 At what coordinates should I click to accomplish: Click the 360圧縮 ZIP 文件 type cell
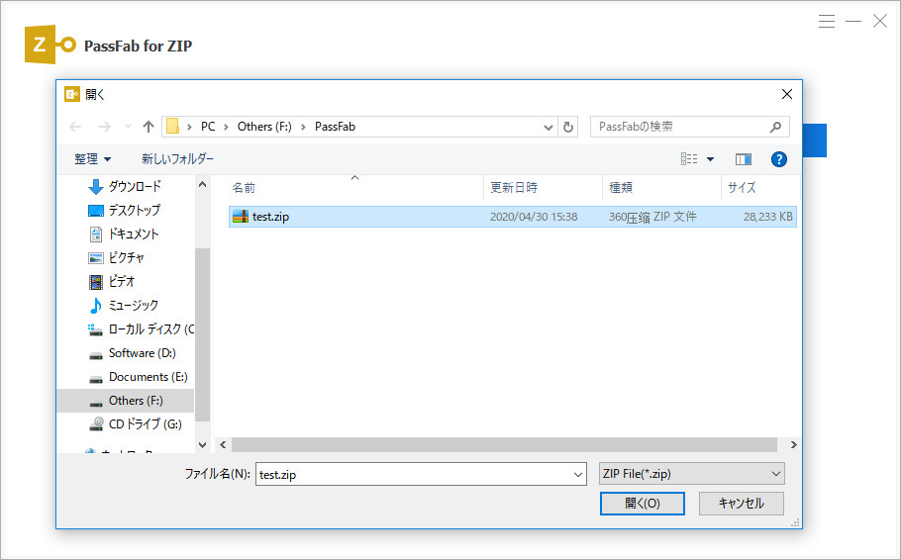(652, 217)
